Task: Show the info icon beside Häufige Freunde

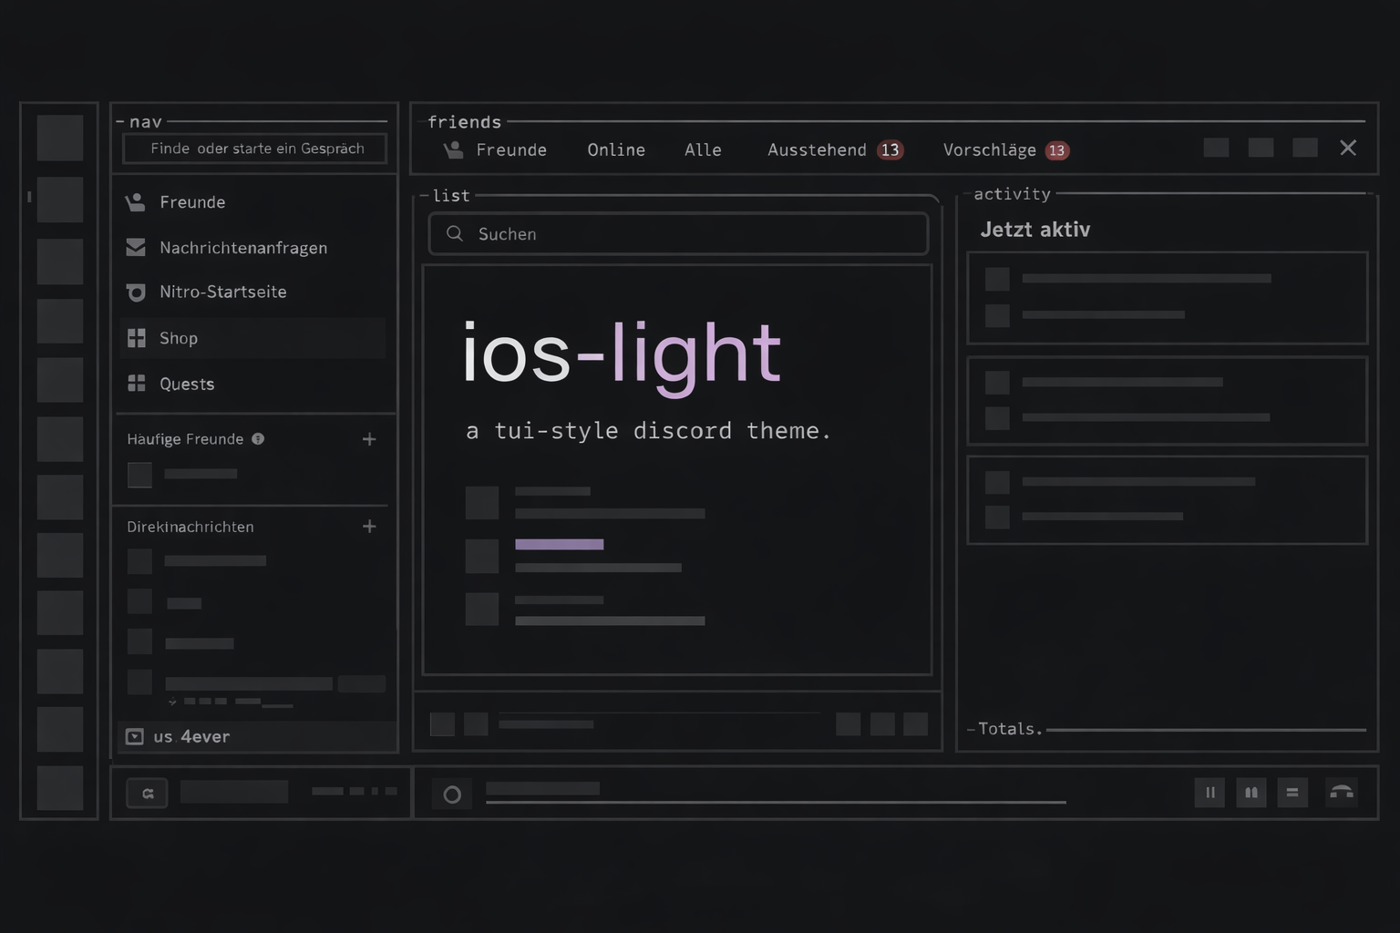Action: 258,438
